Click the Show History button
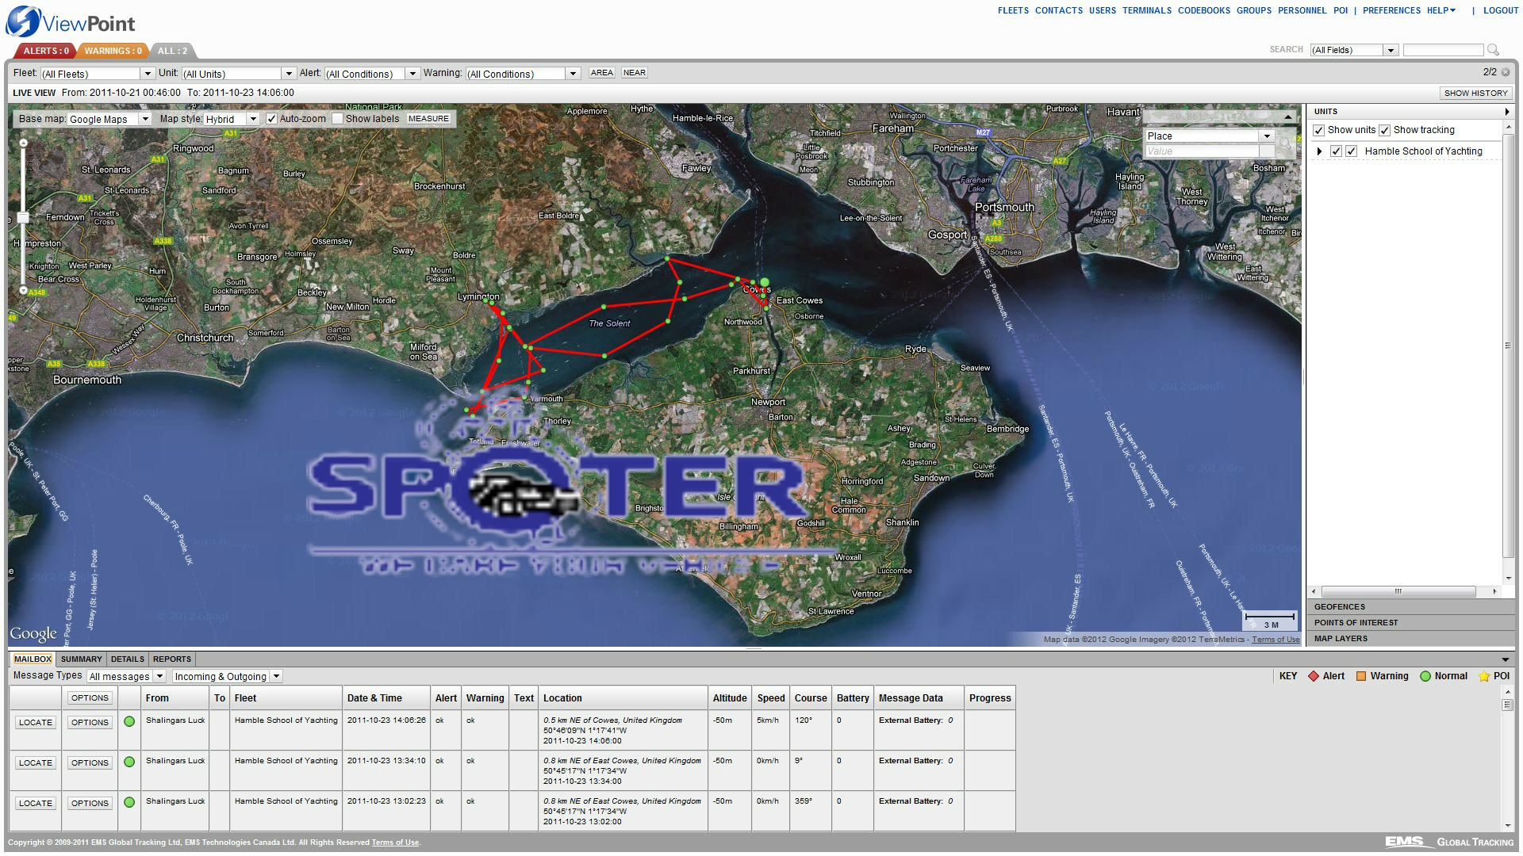Image resolution: width=1523 pixels, height=856 pixels. click(x=1475, y=93)
